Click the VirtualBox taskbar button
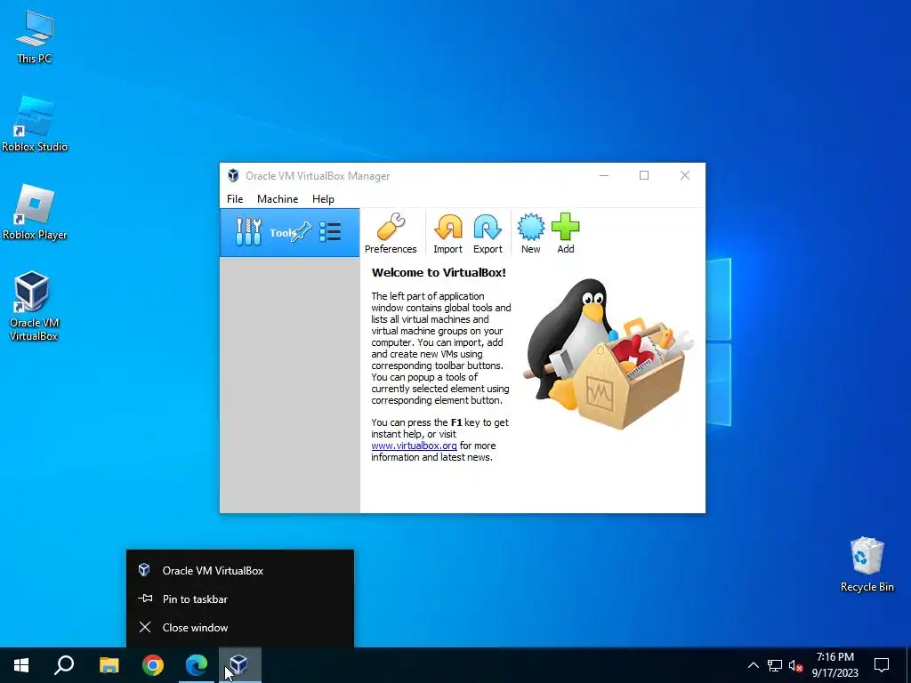The width and height of the screenshot is (911, 683). point(239,665)
